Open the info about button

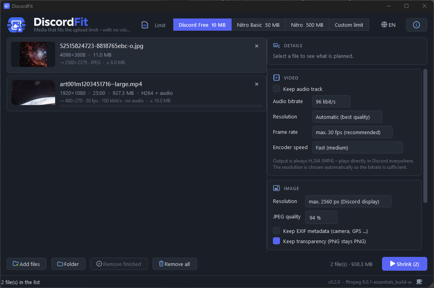416,25
